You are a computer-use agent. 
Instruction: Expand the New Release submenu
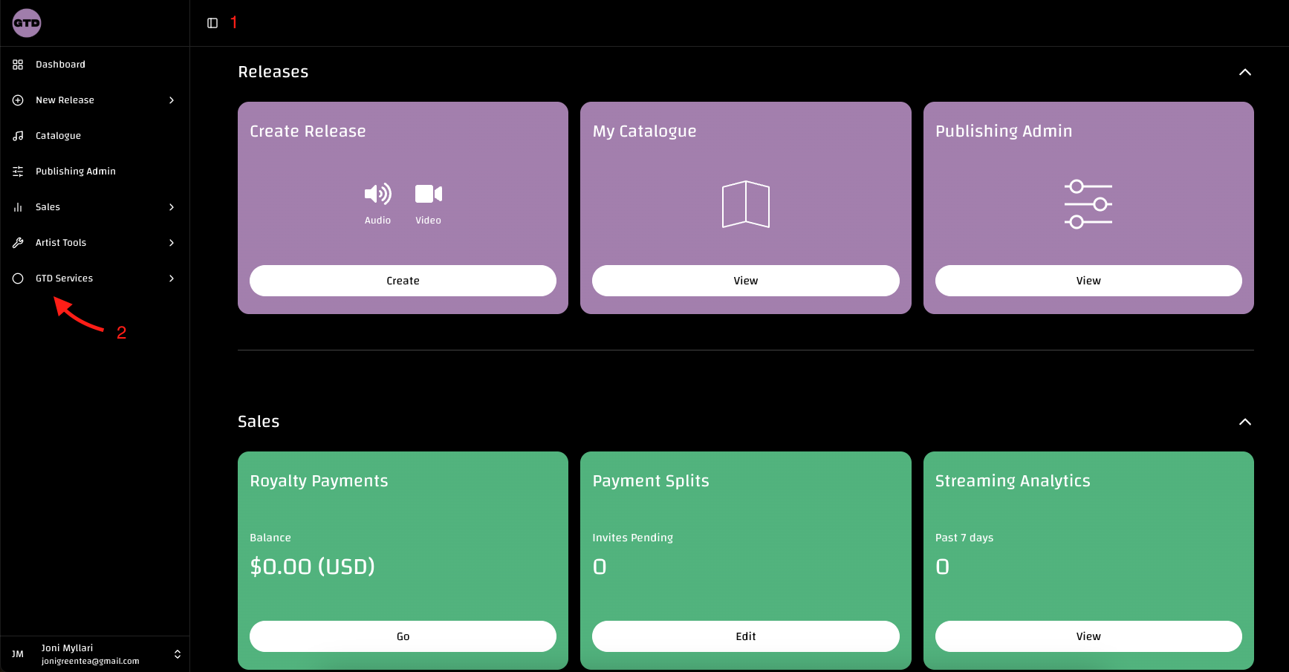(172, 100)
